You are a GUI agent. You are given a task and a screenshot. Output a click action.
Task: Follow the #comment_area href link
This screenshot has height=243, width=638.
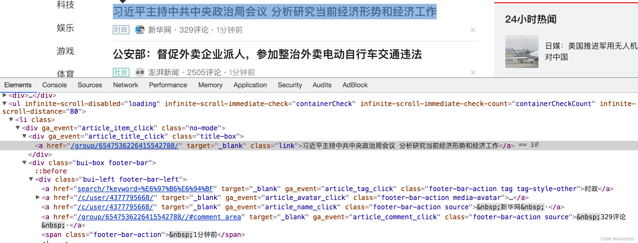click(x=159, y=217)
